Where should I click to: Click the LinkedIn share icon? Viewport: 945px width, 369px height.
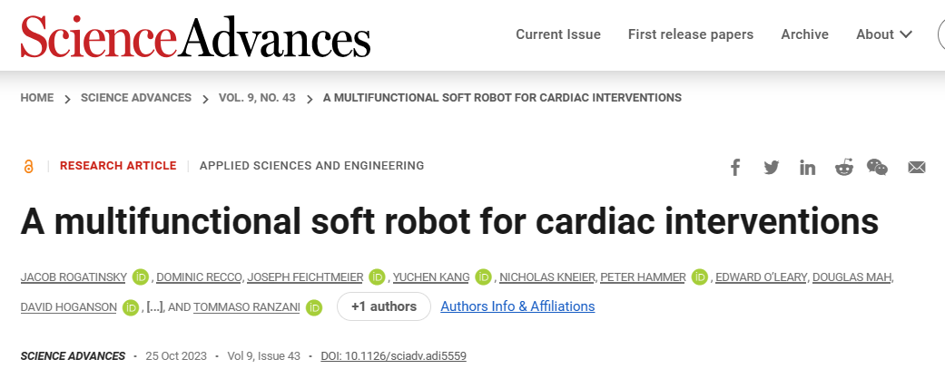tap(808, 168)
